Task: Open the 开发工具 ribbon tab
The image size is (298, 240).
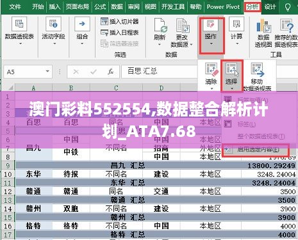Action: pyautogui.click(x=173, y=7)
